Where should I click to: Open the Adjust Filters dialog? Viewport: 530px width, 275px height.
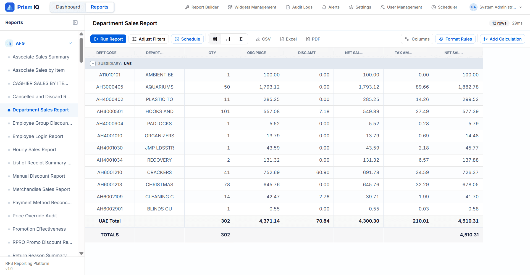[148, 39]
